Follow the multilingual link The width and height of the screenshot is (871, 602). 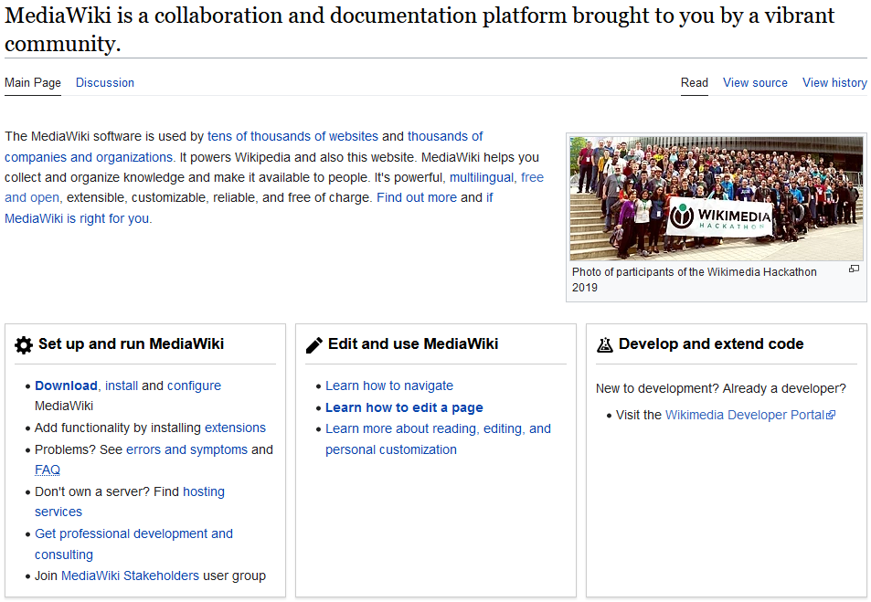pyautogui.click(x=482, y=178)
